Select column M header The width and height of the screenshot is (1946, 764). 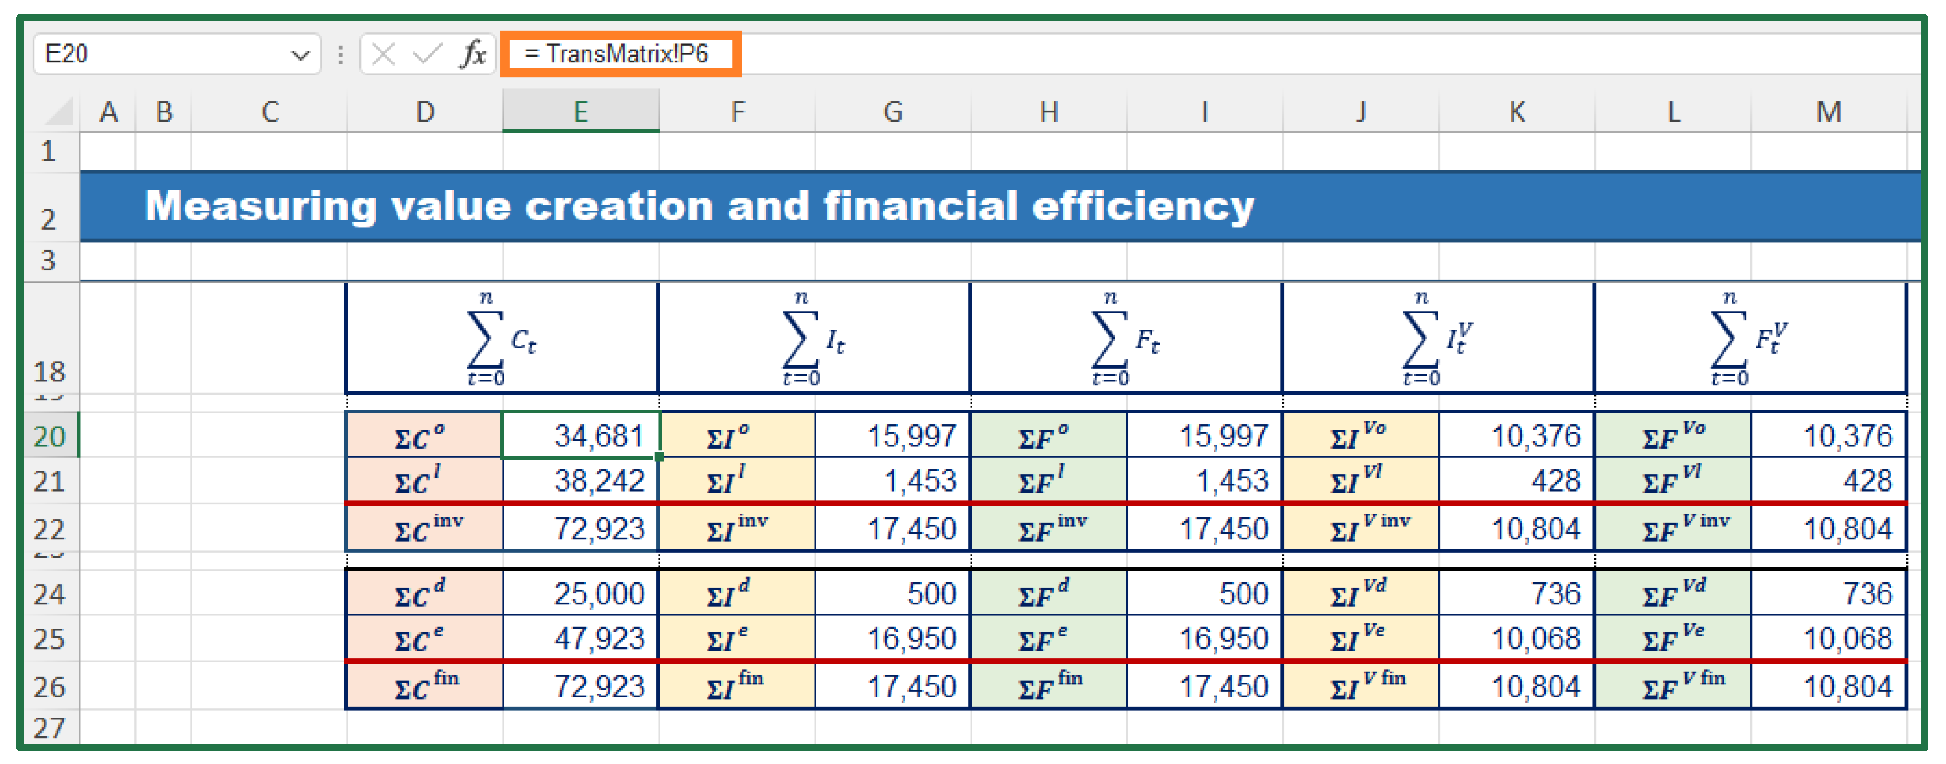tap(1828, 112)
